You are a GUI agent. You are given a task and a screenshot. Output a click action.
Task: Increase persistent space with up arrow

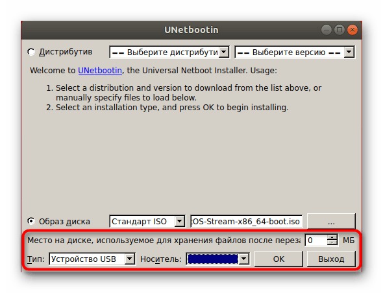pyautogui.click(x=332, y=237)
